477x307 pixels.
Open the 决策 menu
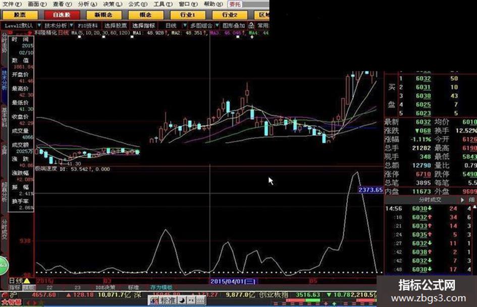pos(112,4)
